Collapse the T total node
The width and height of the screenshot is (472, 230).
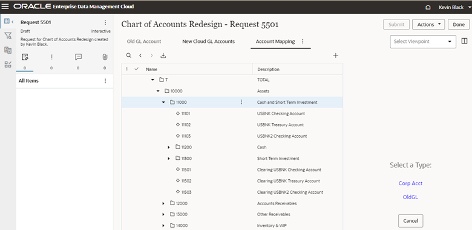[152, 80]
